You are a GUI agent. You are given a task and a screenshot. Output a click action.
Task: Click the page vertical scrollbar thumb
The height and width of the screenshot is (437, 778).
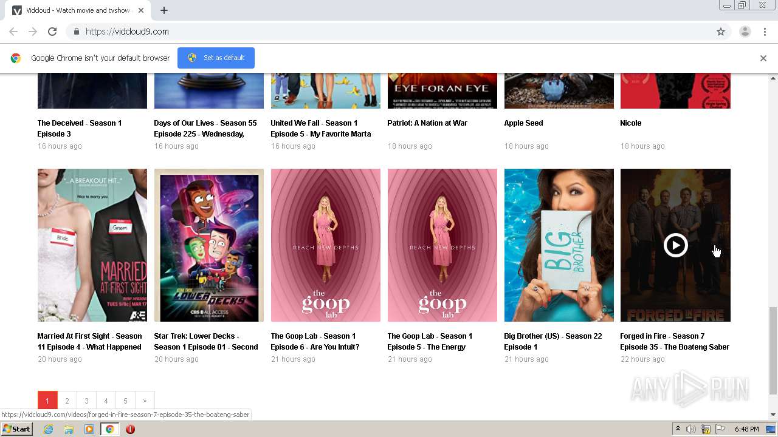pyautogui.click(x=773, y=350)
